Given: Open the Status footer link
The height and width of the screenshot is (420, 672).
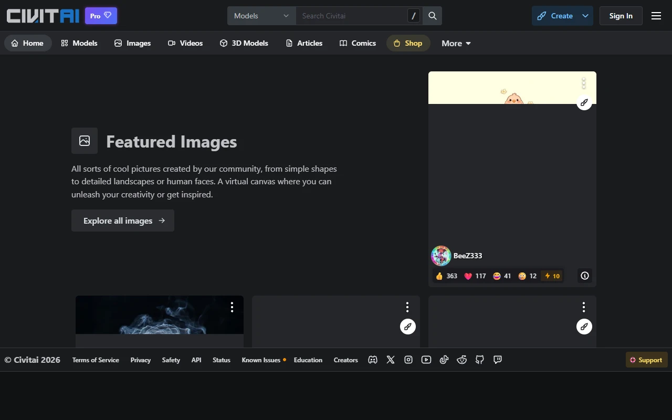Looking at the screenshot, I should pos(222,360).
